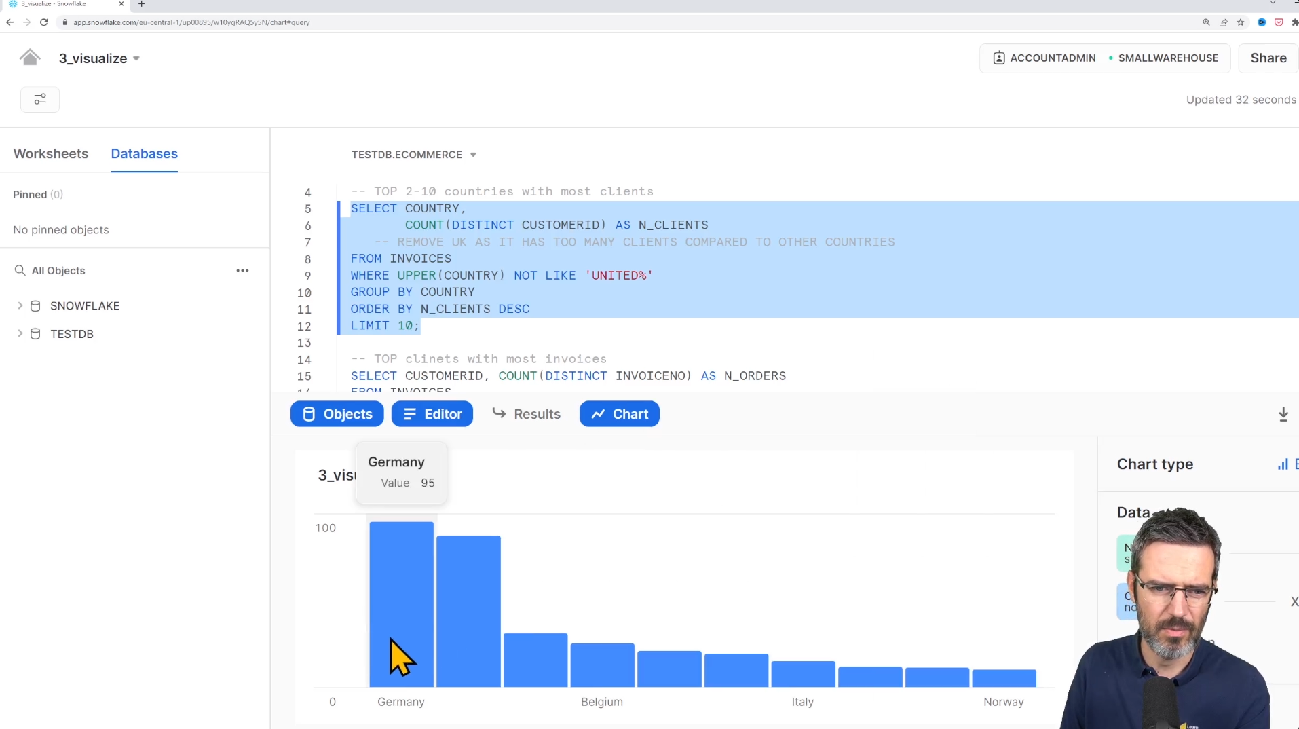Download the chart with the download icon
This screenshot has height=729, width=1299.
1283,414
